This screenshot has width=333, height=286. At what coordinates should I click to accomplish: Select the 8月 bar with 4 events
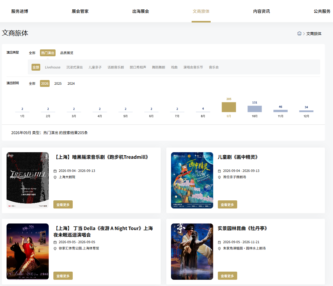203,112
